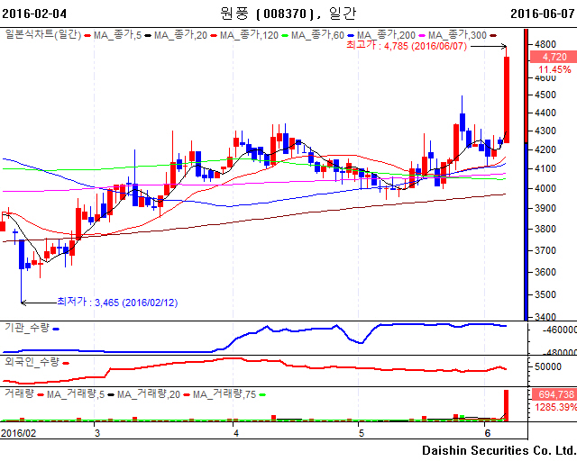Viewport: 577px width, 461px height.
Task: Click the 3500 price axis label
Action: point(545,294)
